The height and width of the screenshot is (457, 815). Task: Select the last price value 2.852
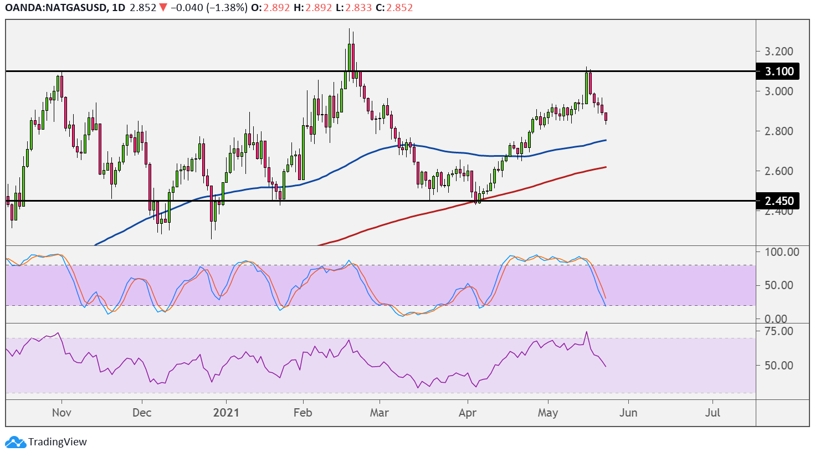[x=142, y=8]
